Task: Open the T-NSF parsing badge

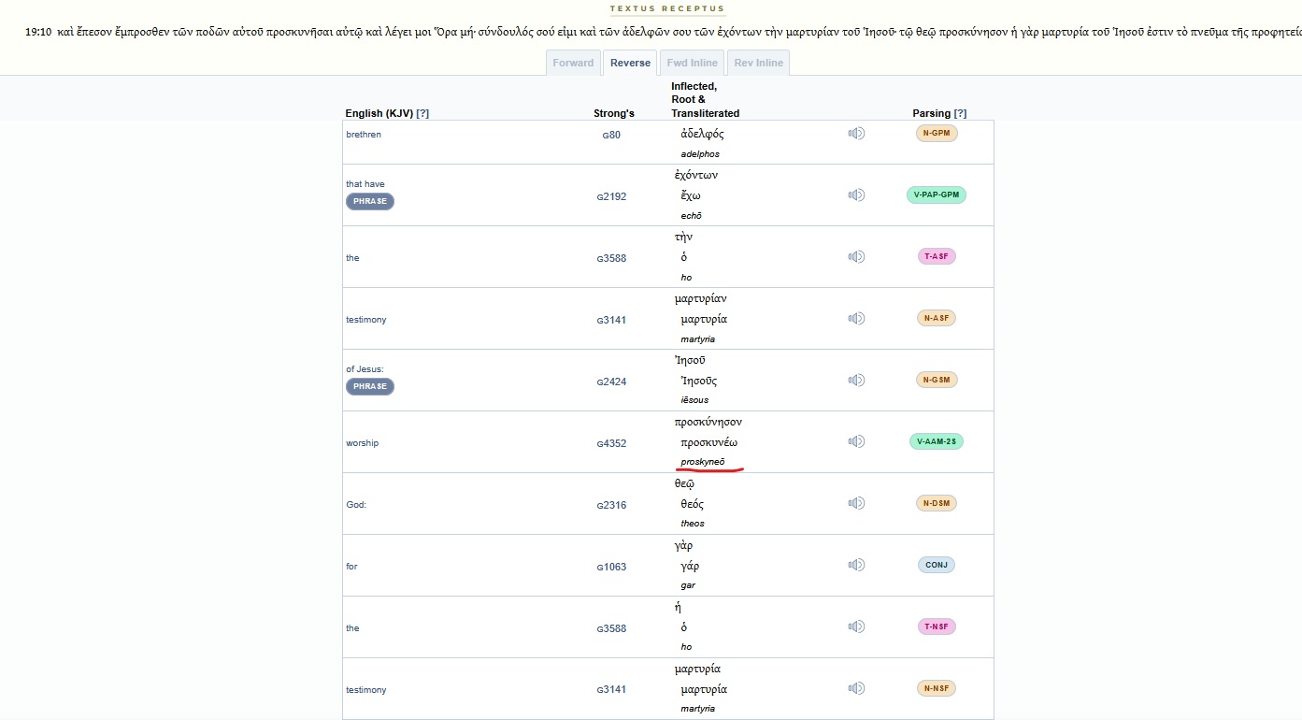Action: coord(937,626)
